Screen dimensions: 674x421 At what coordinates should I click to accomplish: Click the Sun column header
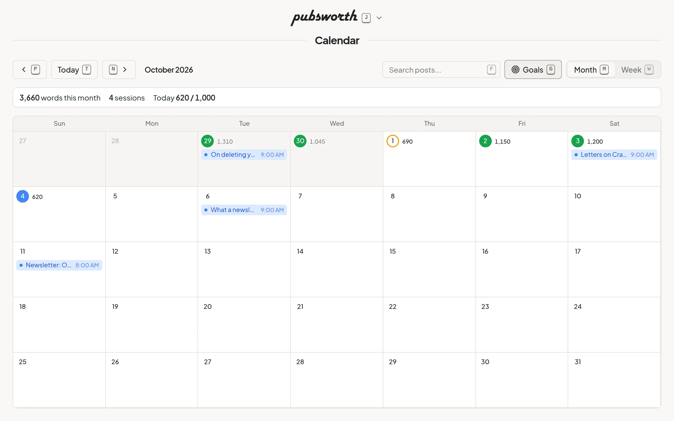coord(59,123)
